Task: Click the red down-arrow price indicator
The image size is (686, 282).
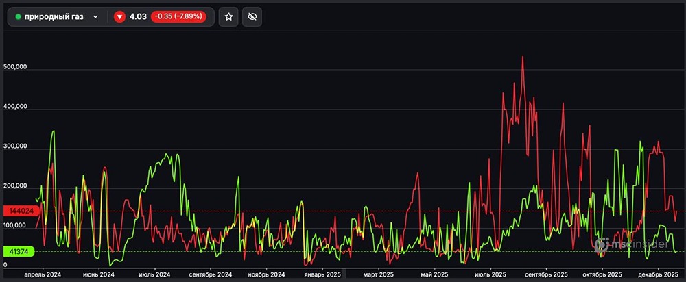Action: [x=119, y=17]
